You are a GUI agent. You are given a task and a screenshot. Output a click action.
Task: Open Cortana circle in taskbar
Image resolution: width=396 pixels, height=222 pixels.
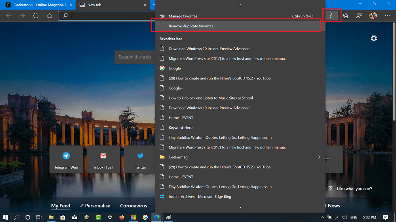tap(28, 217)
